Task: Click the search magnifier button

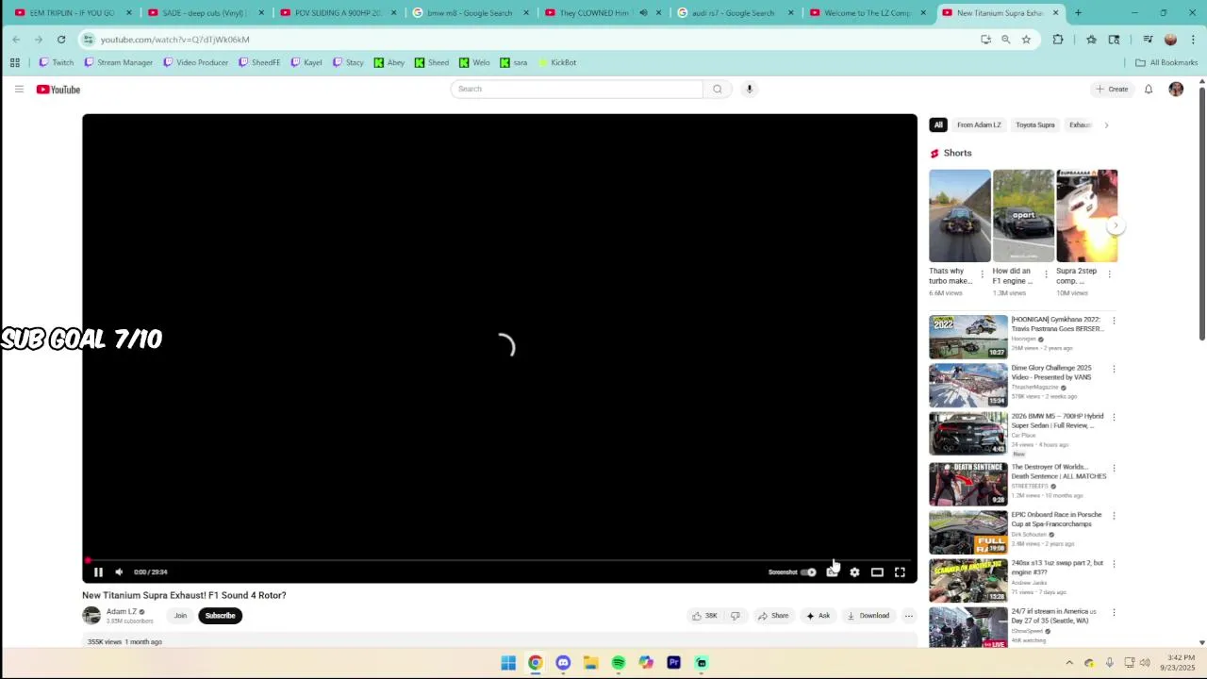Action: pos(717,89)
